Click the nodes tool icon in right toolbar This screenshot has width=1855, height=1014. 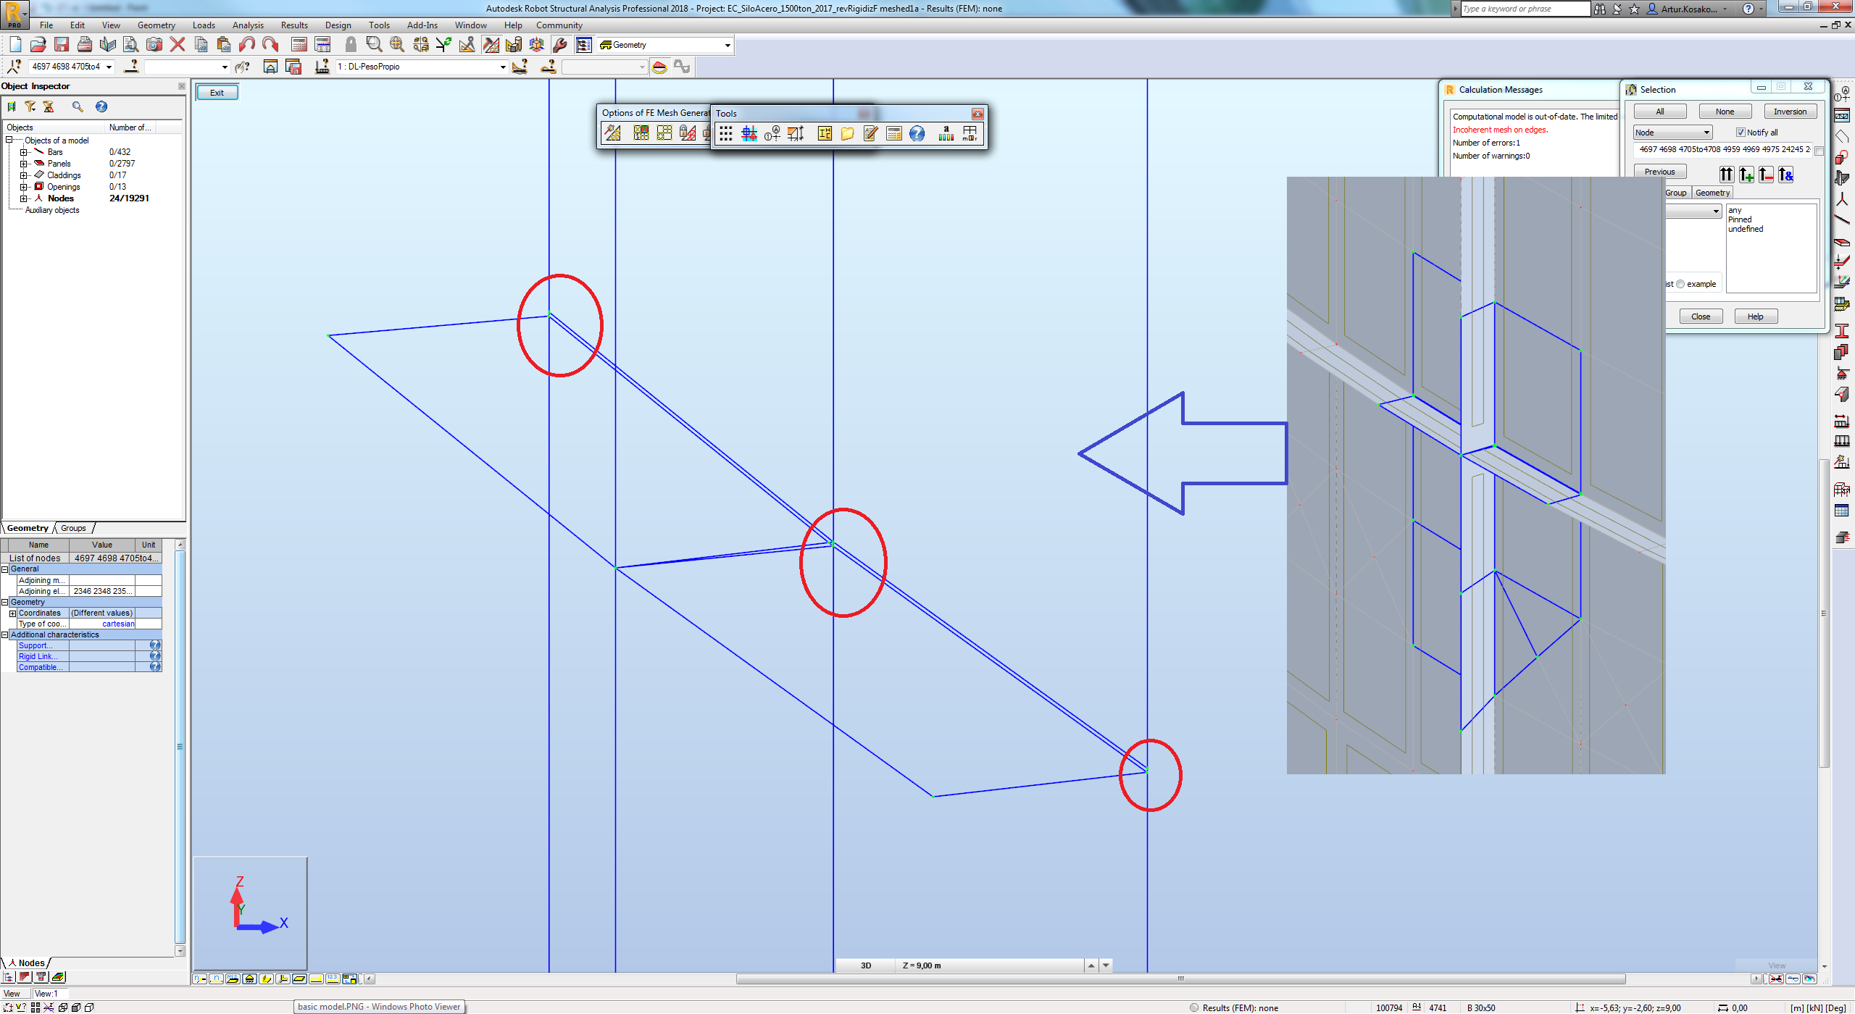[1842, 198]
